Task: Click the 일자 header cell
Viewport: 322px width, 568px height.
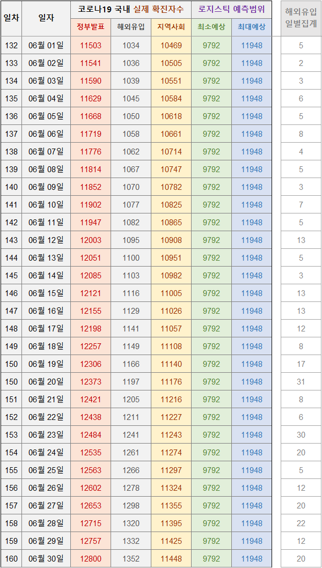Action: 46,18
